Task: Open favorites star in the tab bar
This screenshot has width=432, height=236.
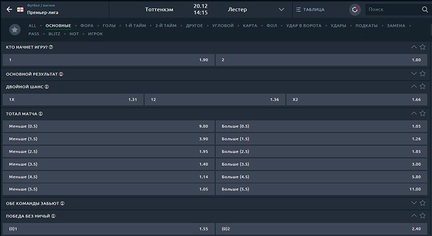Action: [x=15, y=29]
